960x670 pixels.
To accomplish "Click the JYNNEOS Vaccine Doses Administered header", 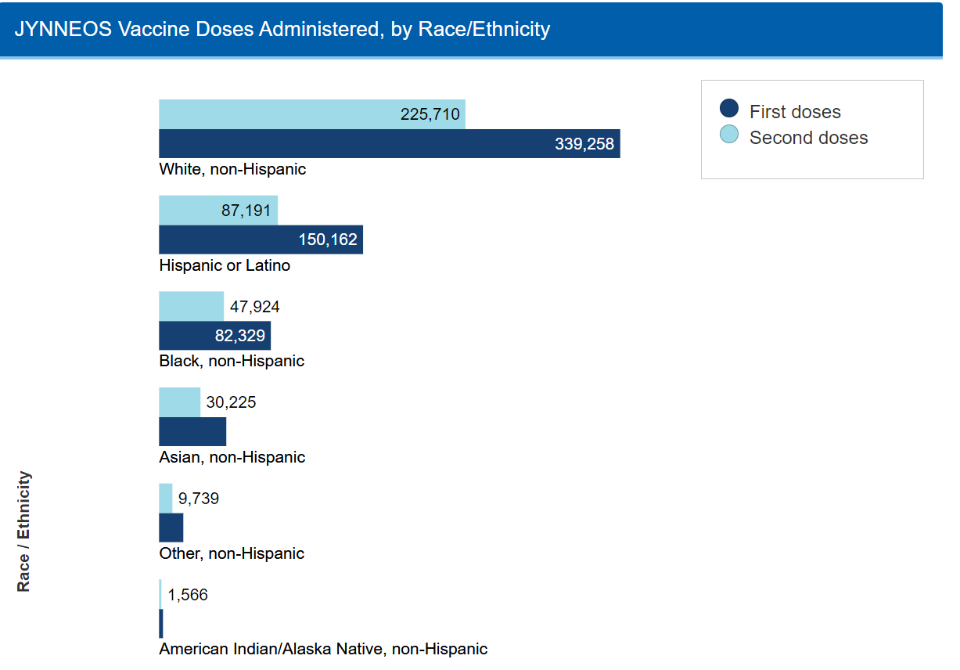I will (x=282, y=29).
